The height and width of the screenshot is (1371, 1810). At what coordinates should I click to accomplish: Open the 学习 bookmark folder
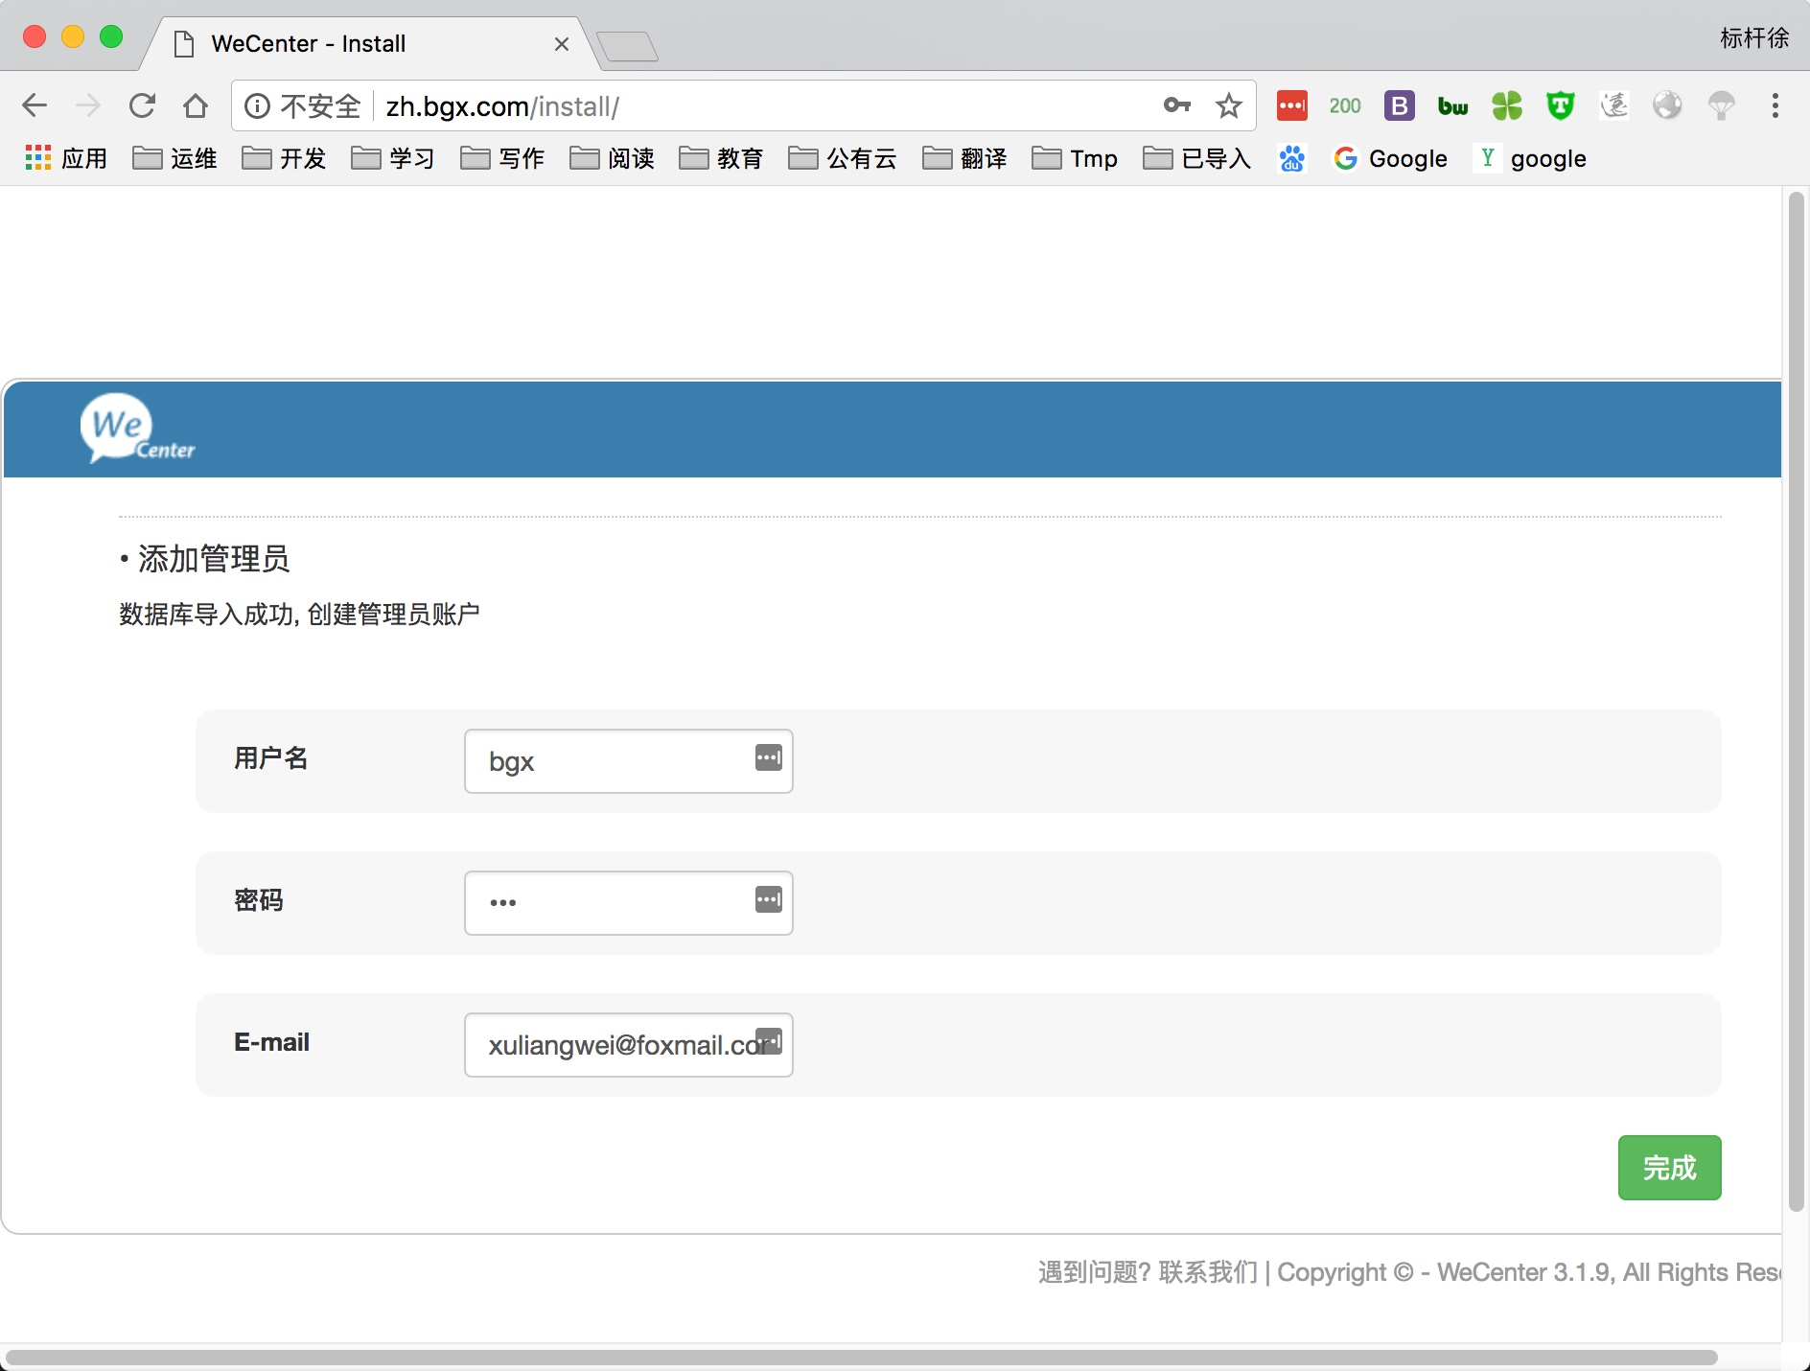tap(393, 158)
